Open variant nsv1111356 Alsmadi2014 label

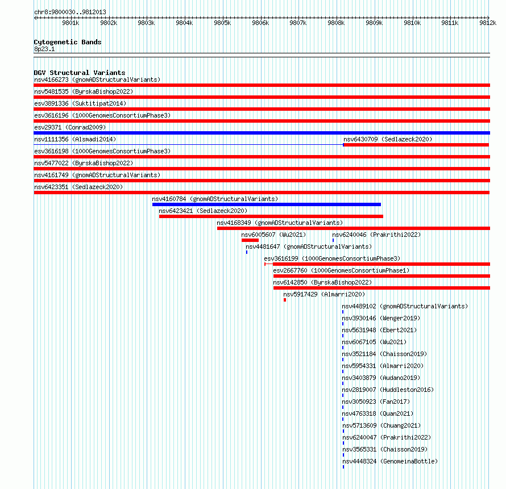pos(75,139)
